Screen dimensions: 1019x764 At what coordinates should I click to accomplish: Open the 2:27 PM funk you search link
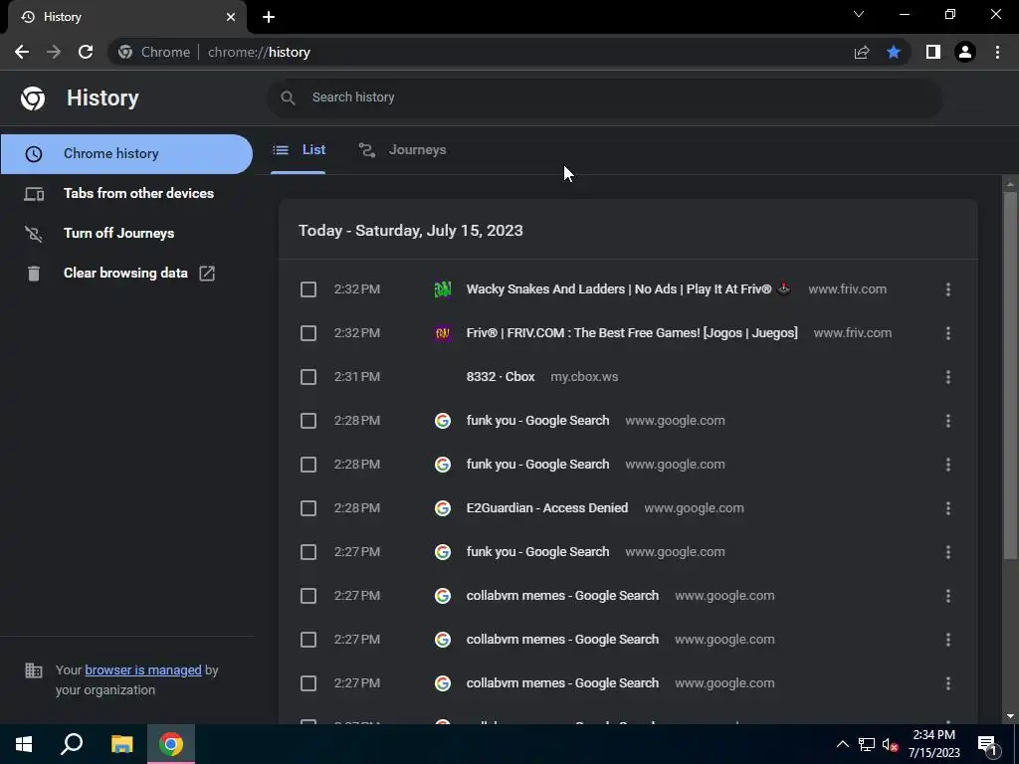pyautogui.click(x=537, y=551)
